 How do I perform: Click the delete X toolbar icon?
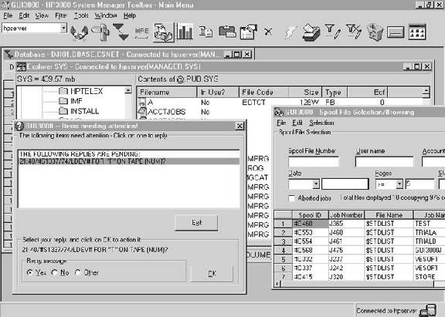coord(268,32)
